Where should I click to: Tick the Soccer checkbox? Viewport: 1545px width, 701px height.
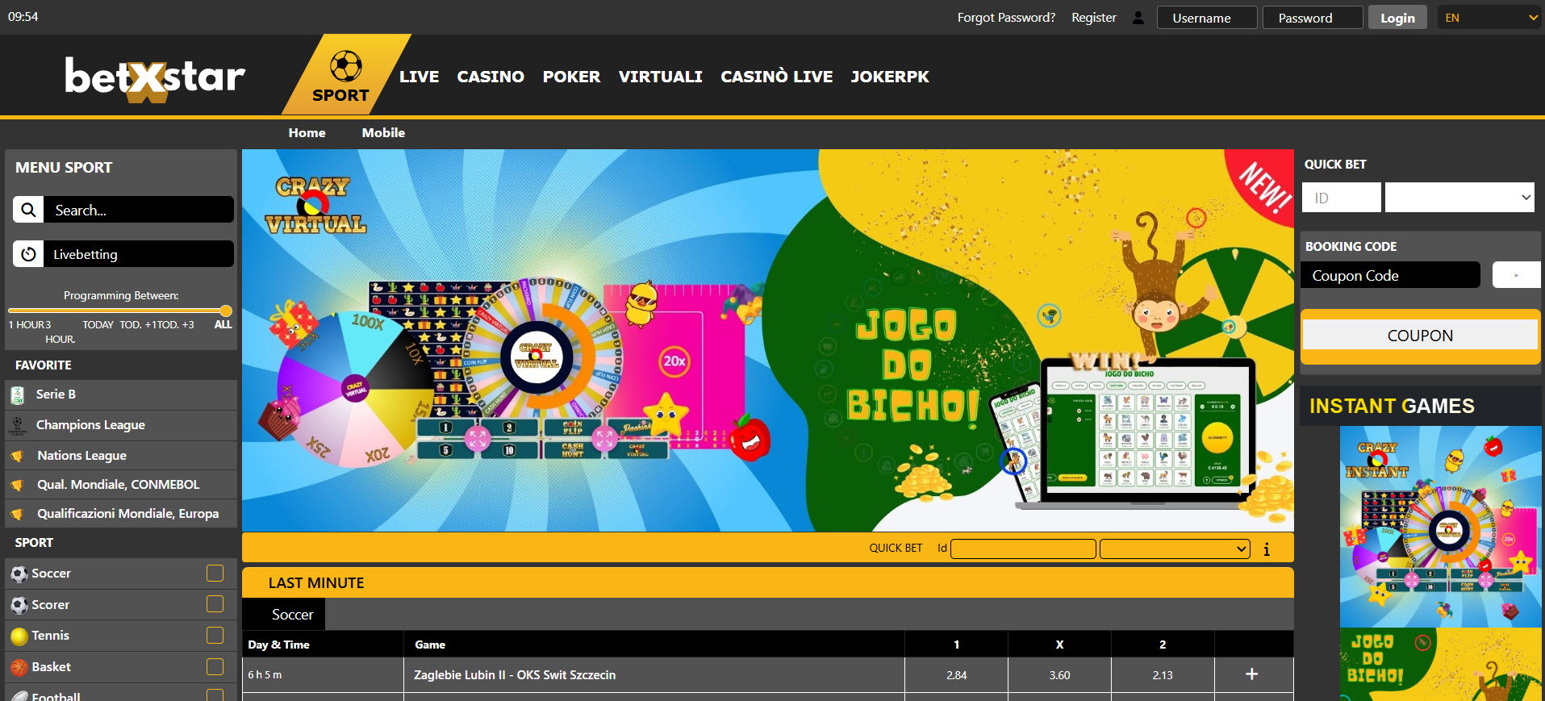(x=215, y=573)
